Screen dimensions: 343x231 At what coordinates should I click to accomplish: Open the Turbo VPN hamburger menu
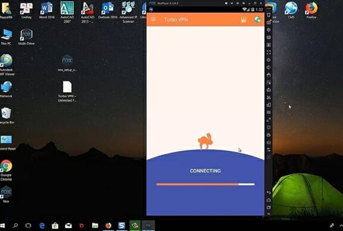click(153, 19)
